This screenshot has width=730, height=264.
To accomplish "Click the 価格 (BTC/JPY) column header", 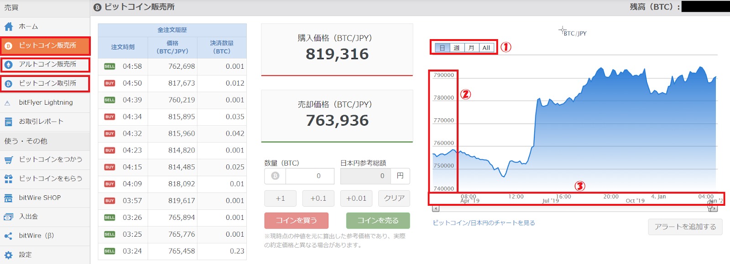I will (x=172, y=47).
